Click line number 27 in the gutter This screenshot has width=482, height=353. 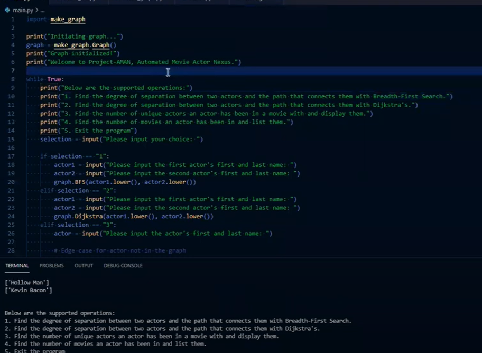click(x=11, y=242)
